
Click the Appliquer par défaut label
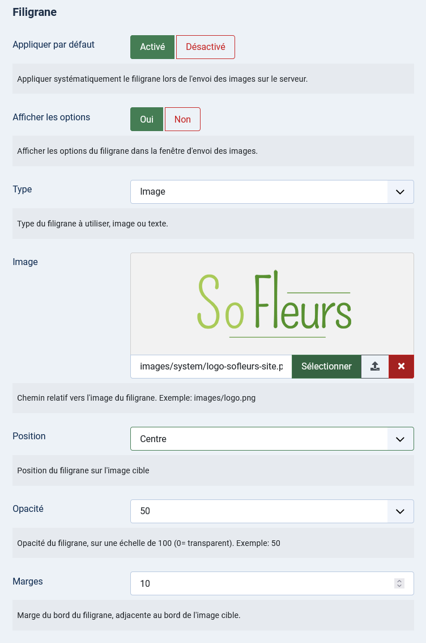point(54,45)
